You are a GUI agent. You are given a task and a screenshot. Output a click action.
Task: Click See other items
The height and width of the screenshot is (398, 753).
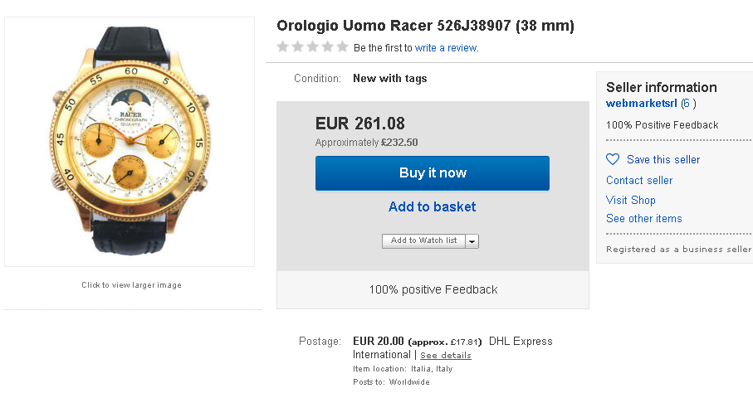pyautogui.click(x=644, y=219)
